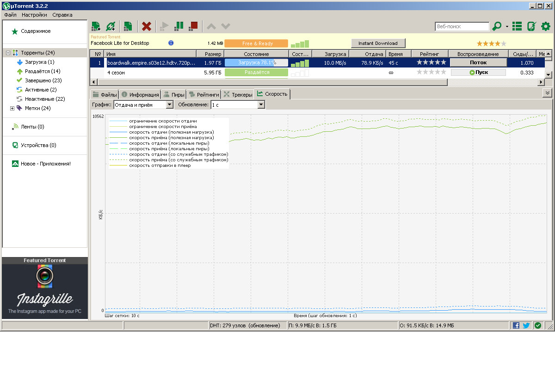Click the Загрузка 78.1% progress bar
The height and width of the screenshot is (374, 555).
coord(256,62)
